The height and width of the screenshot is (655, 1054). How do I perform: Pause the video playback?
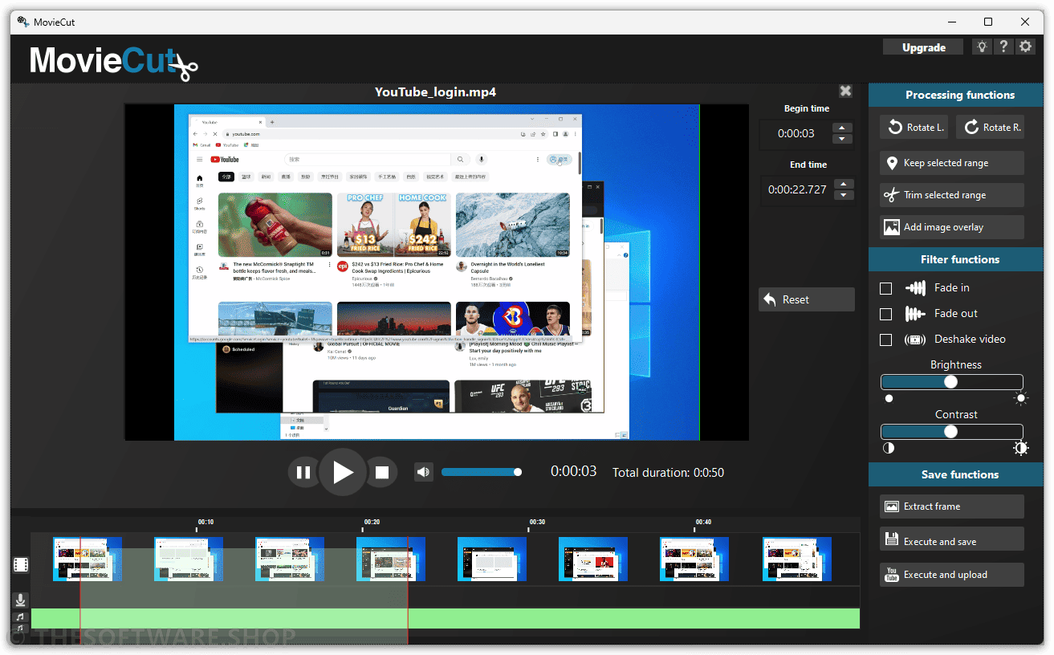[x=303, y=473]
